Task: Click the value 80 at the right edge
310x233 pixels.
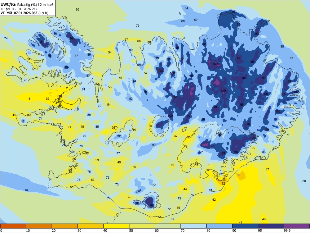Action: (304, 181)
